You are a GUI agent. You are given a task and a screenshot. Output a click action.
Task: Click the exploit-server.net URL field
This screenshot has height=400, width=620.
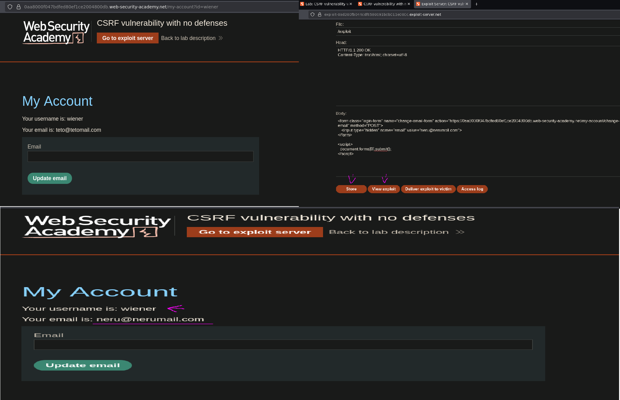(x=383, y=15)
